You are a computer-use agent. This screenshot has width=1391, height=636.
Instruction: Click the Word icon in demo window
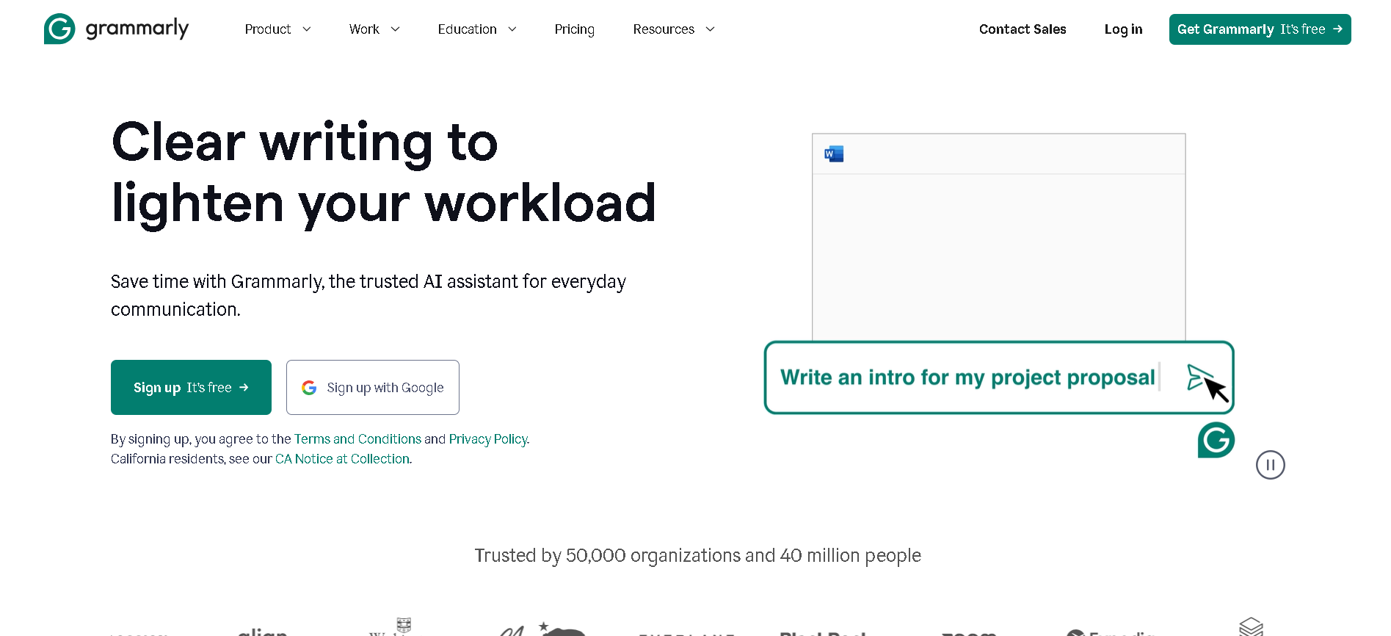(x=834, y=153)
